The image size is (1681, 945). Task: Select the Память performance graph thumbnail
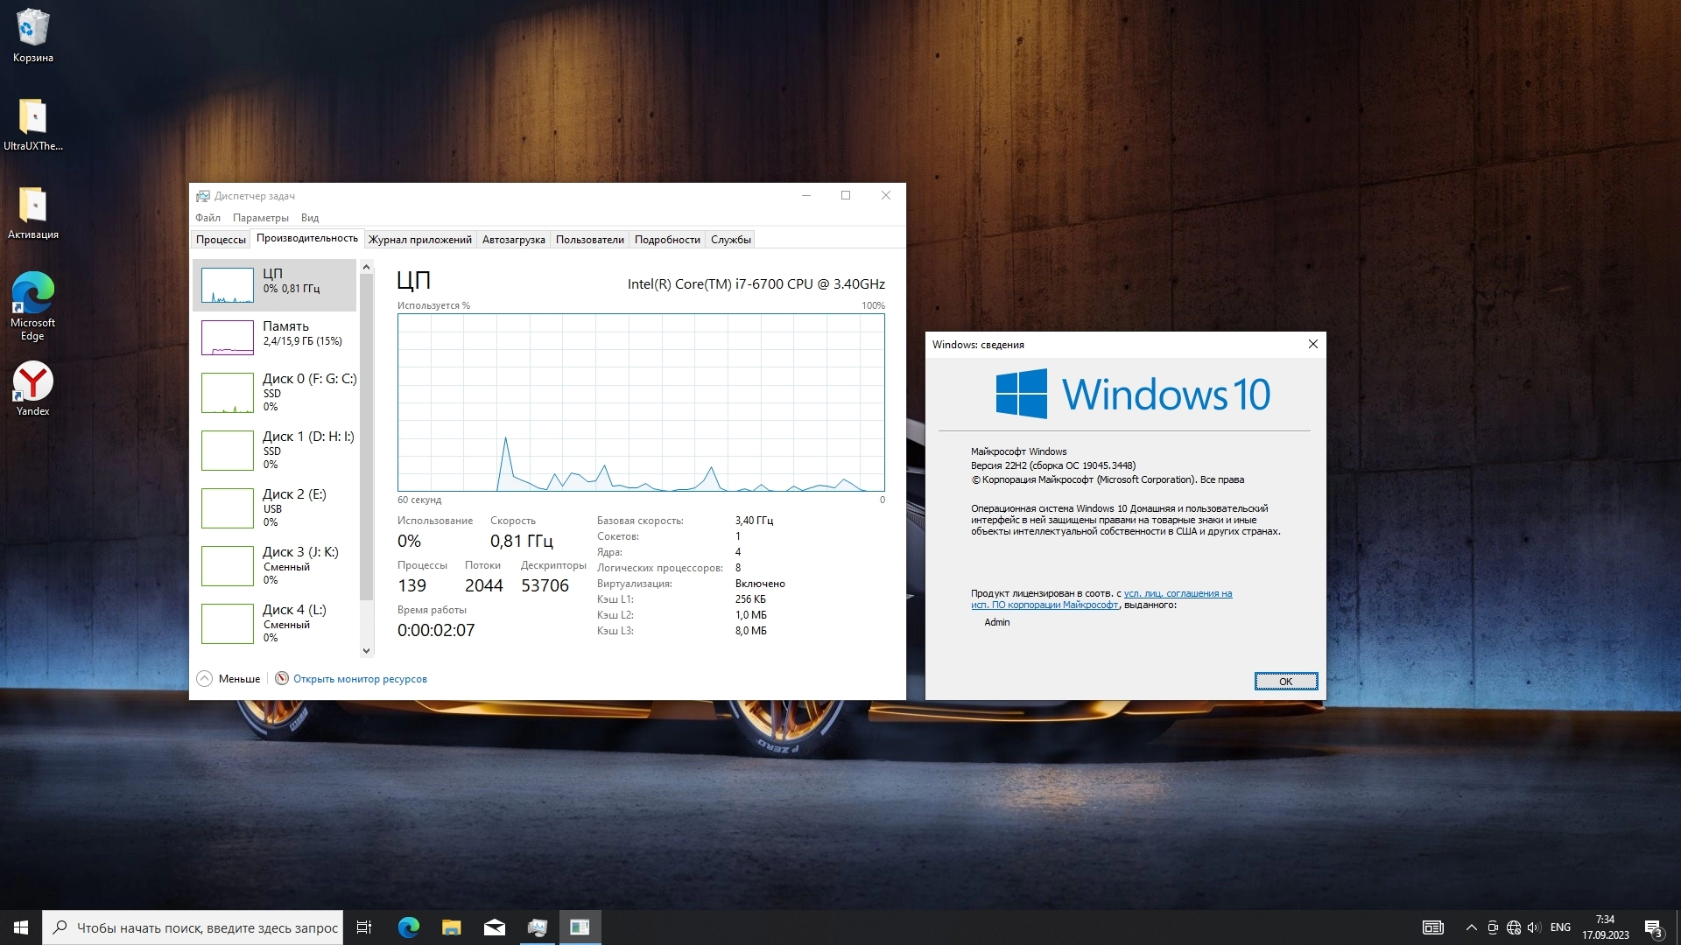pos(228,338)
